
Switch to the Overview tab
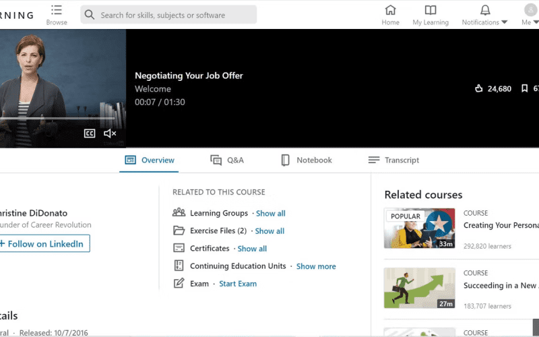coord(149,160)
